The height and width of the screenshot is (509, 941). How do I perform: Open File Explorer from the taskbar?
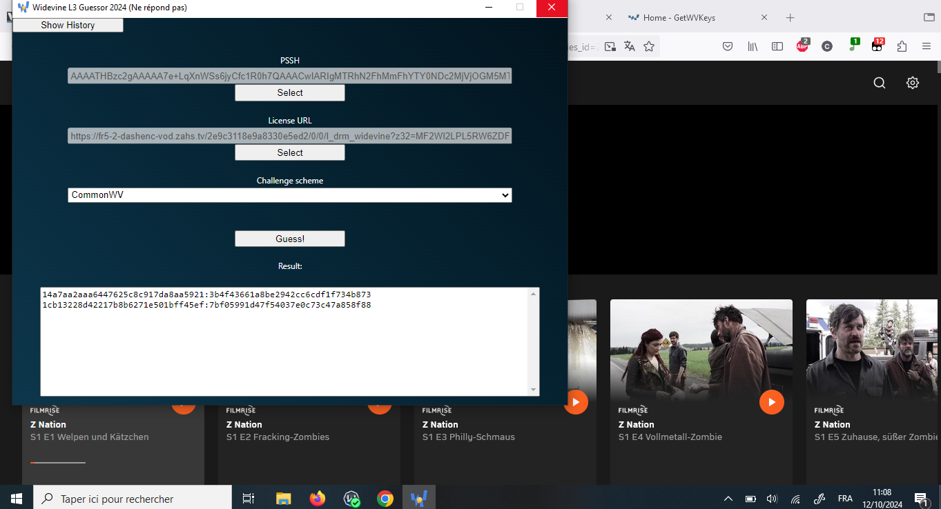point(283,498)
